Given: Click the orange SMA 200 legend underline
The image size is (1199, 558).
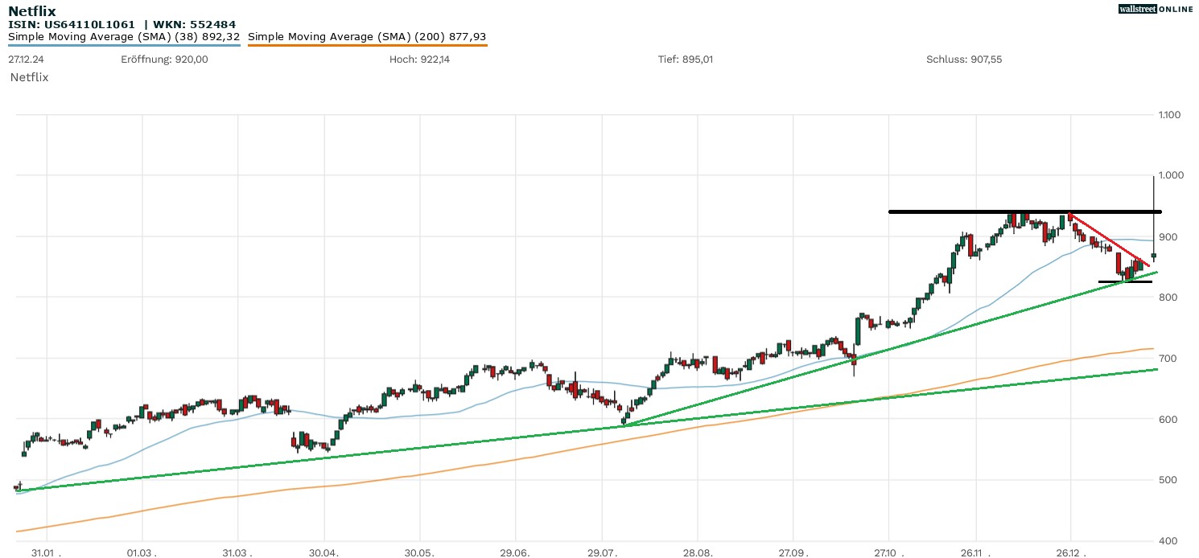Looking at the screenshot, I should (x=367, y=45).
